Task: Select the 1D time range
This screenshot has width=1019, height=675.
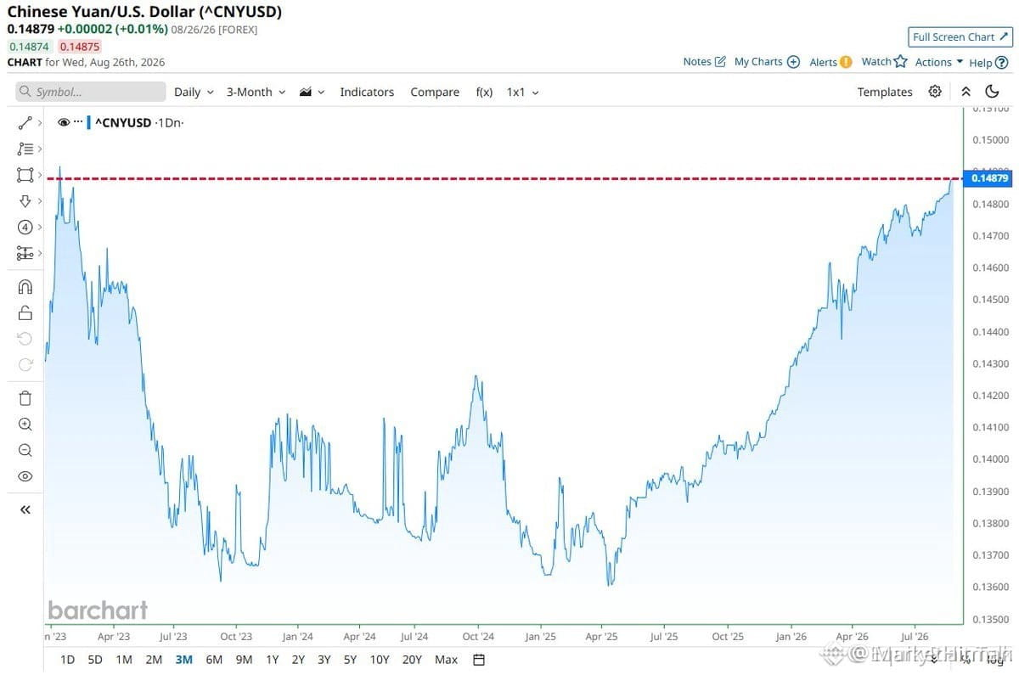Action: pyautogui.click(x=67, y=660)
